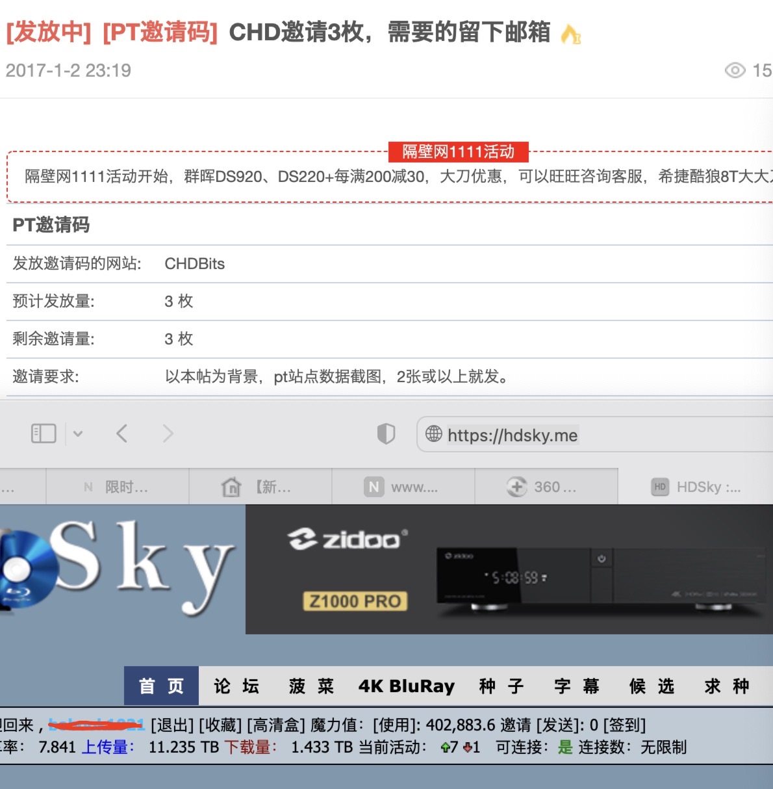Click the eye views icon
Viewport: 773px width, 789px height.
coord(735,70)
